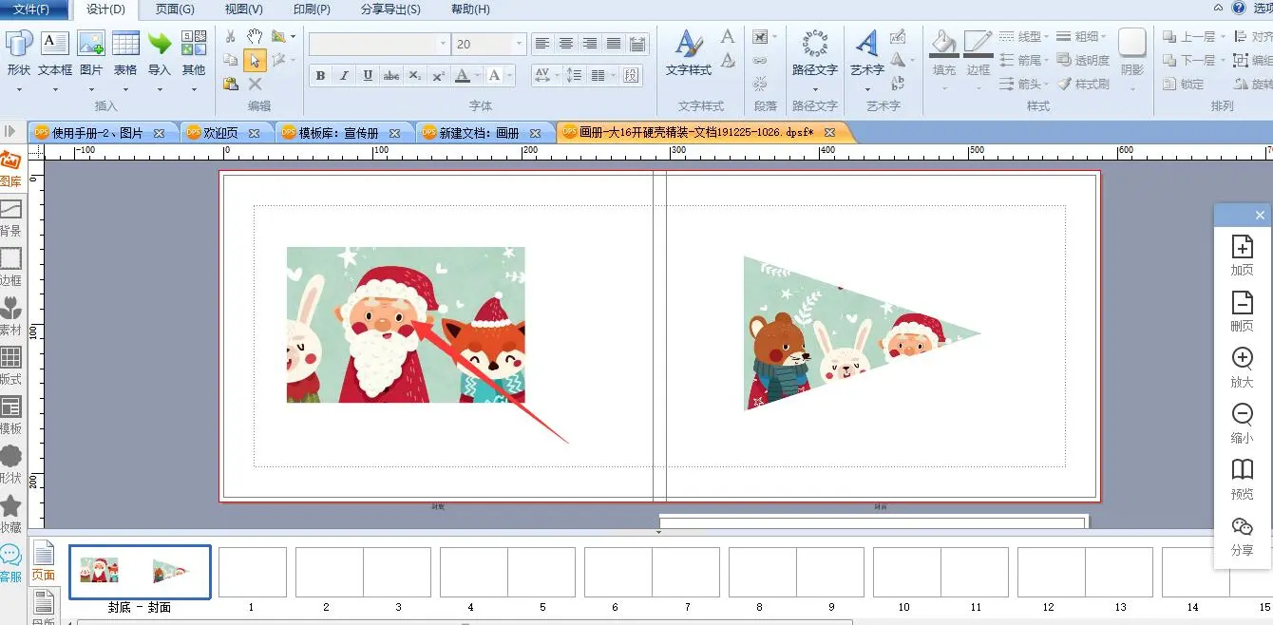Open the font size dropdown showing 20
Viewport: 1273px width, 625px height.
coord(519,44)
